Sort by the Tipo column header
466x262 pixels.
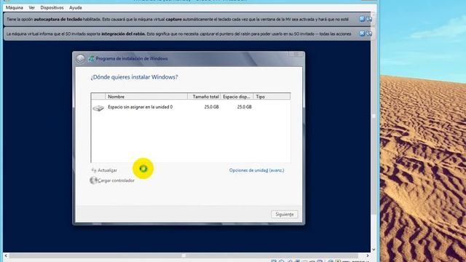pyautogui.click(x=272, y=97)
